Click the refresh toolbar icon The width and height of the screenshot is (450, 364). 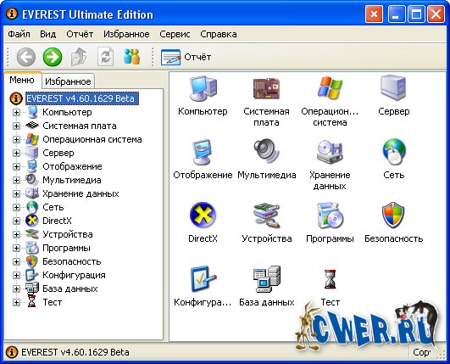point(105,57)
